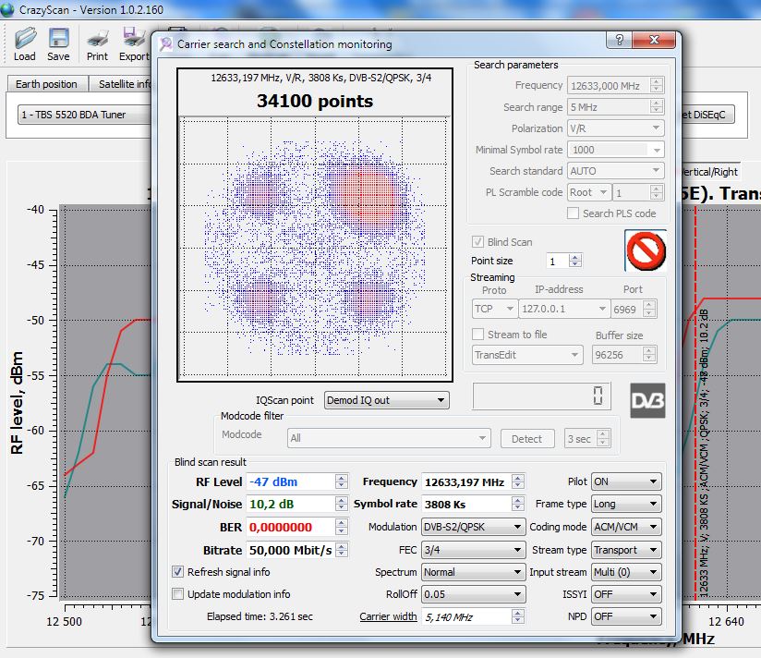Screen dimensions: 761x658
Task: Open the Stream type Transport dropdown
Action: 626,550
